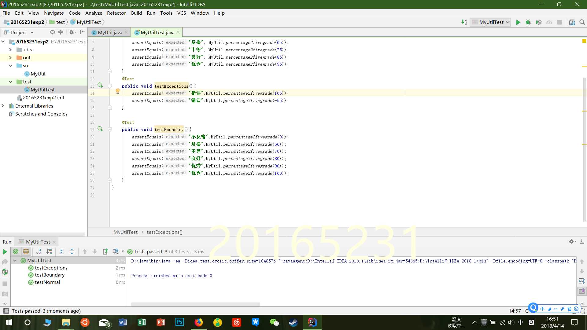The image size is (587, 330).
Task: Hide the Project tool window icon
Action: [x=82, y=32]
